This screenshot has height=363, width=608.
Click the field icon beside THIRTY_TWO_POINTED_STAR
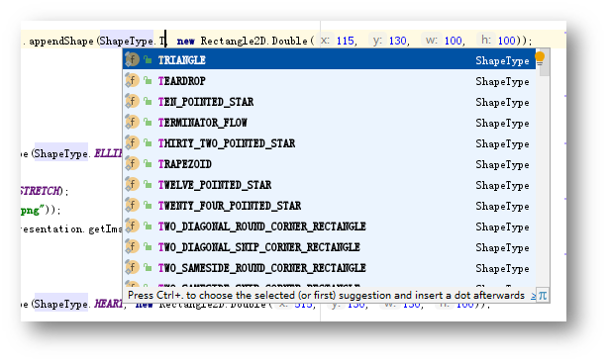coord(132,143)
